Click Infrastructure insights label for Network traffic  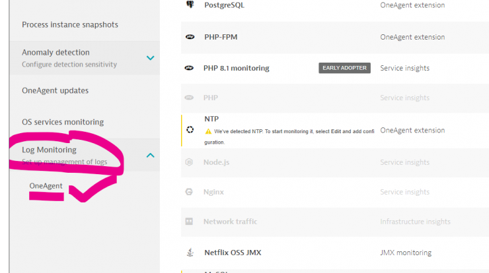tap(415, 222)
